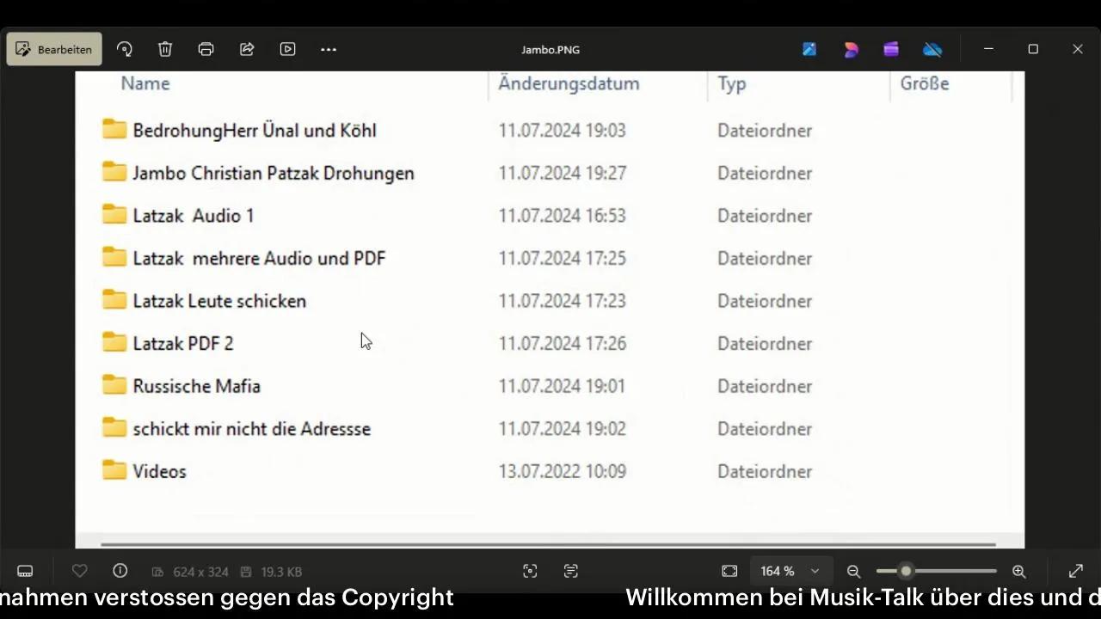Click the date 11.07.2024 16:53
The image size is (1101, 619).
click(563, 216)
